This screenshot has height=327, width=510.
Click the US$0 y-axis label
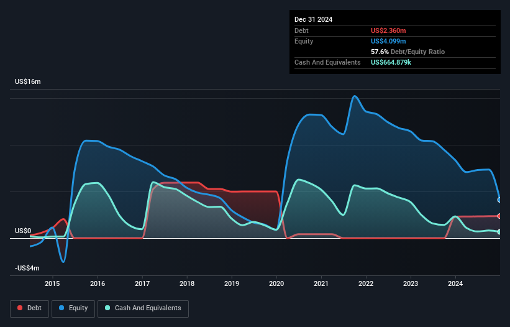tap(23, 231)
